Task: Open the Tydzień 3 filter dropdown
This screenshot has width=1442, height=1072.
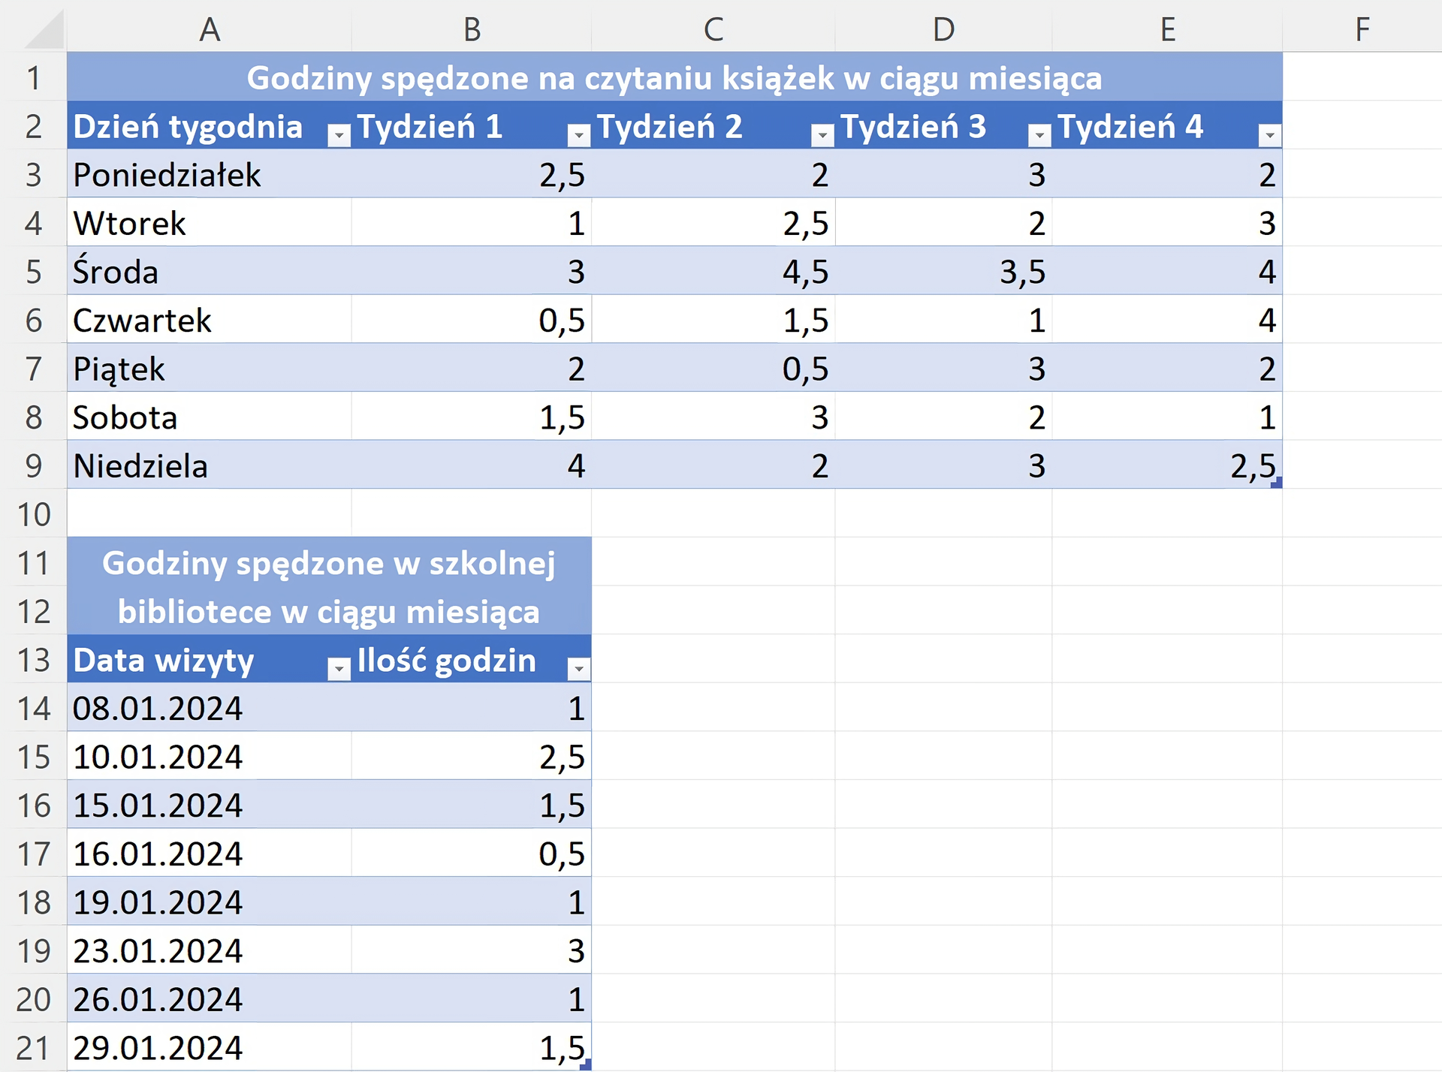Action: click(x=1039, y=135)
